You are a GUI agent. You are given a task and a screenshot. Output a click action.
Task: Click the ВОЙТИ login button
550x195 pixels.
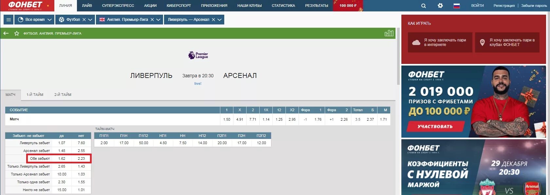477,6
